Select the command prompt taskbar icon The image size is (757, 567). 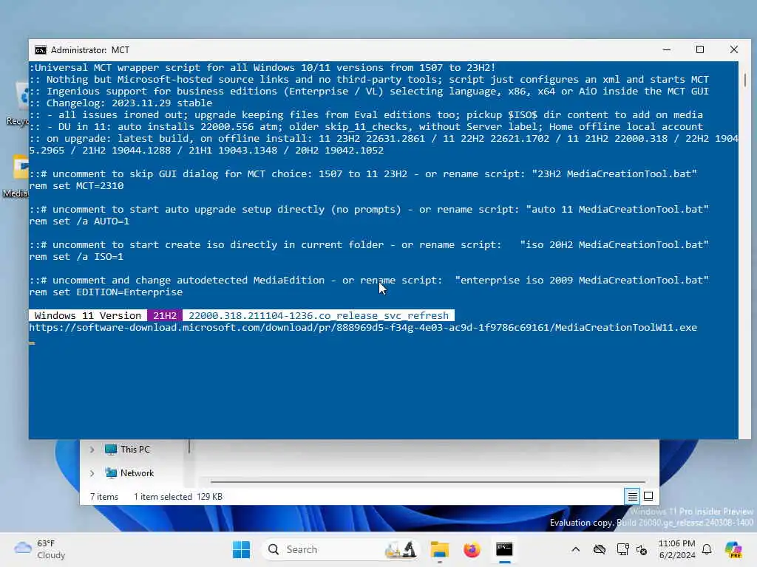(504, 549)
